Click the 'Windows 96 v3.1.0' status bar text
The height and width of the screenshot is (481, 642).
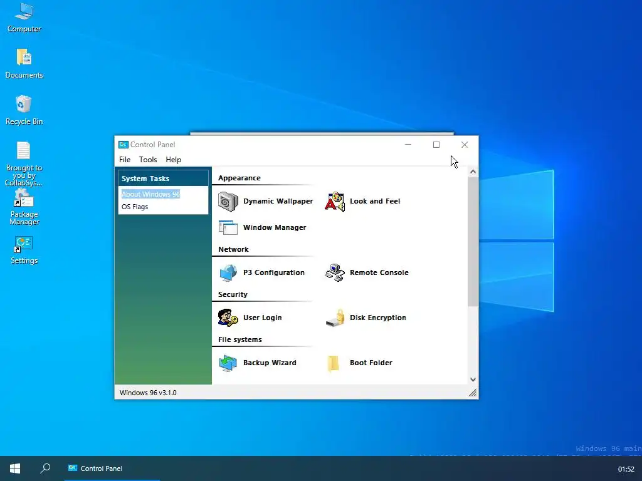point(148,393)
